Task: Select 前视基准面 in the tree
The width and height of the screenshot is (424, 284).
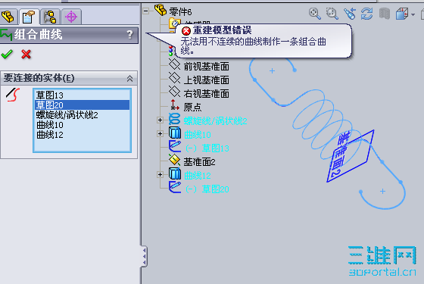Action: (x=206, y=67)
